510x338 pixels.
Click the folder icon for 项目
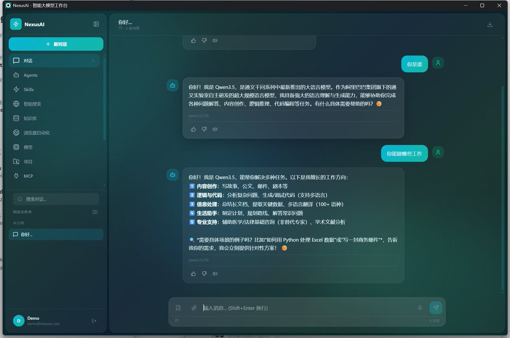(x=16, y=162)
